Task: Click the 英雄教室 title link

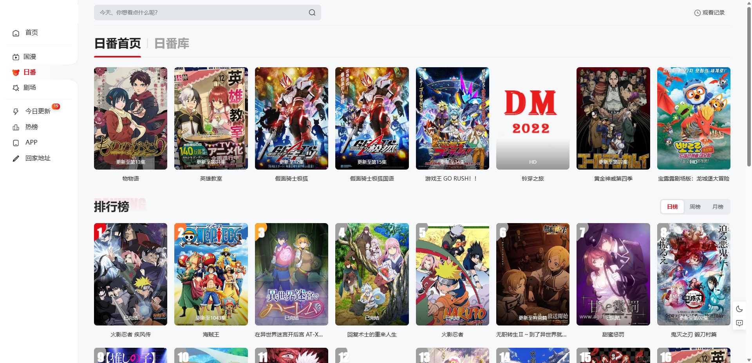Action: pyautogui.click(x=211, y=179)
